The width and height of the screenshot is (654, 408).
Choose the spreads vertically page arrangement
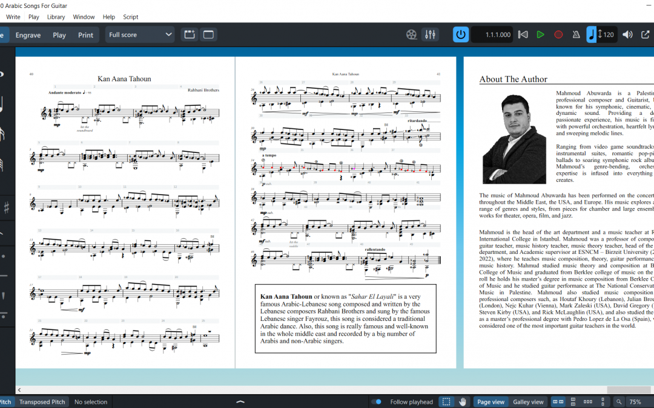pos(573,402)
